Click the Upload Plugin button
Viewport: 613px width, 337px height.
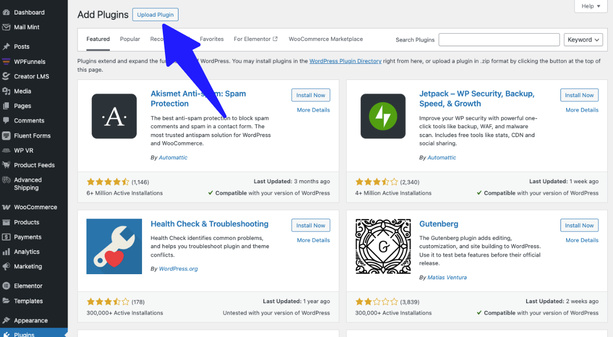pyautogui.click(x=155, y=15)
